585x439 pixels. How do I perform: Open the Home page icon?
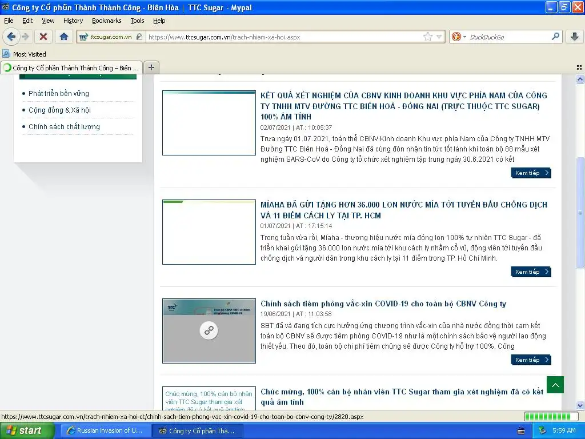point(64,37)
